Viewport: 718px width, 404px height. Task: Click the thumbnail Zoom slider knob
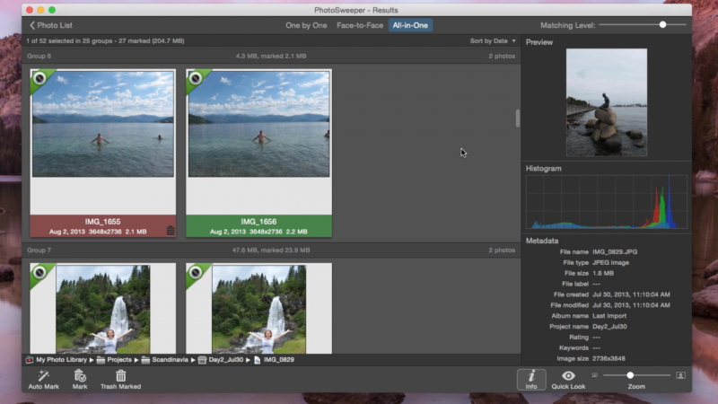click(x=630, y=375)
